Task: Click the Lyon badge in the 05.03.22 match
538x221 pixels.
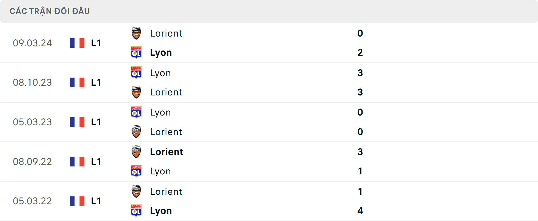Action: 136,211
